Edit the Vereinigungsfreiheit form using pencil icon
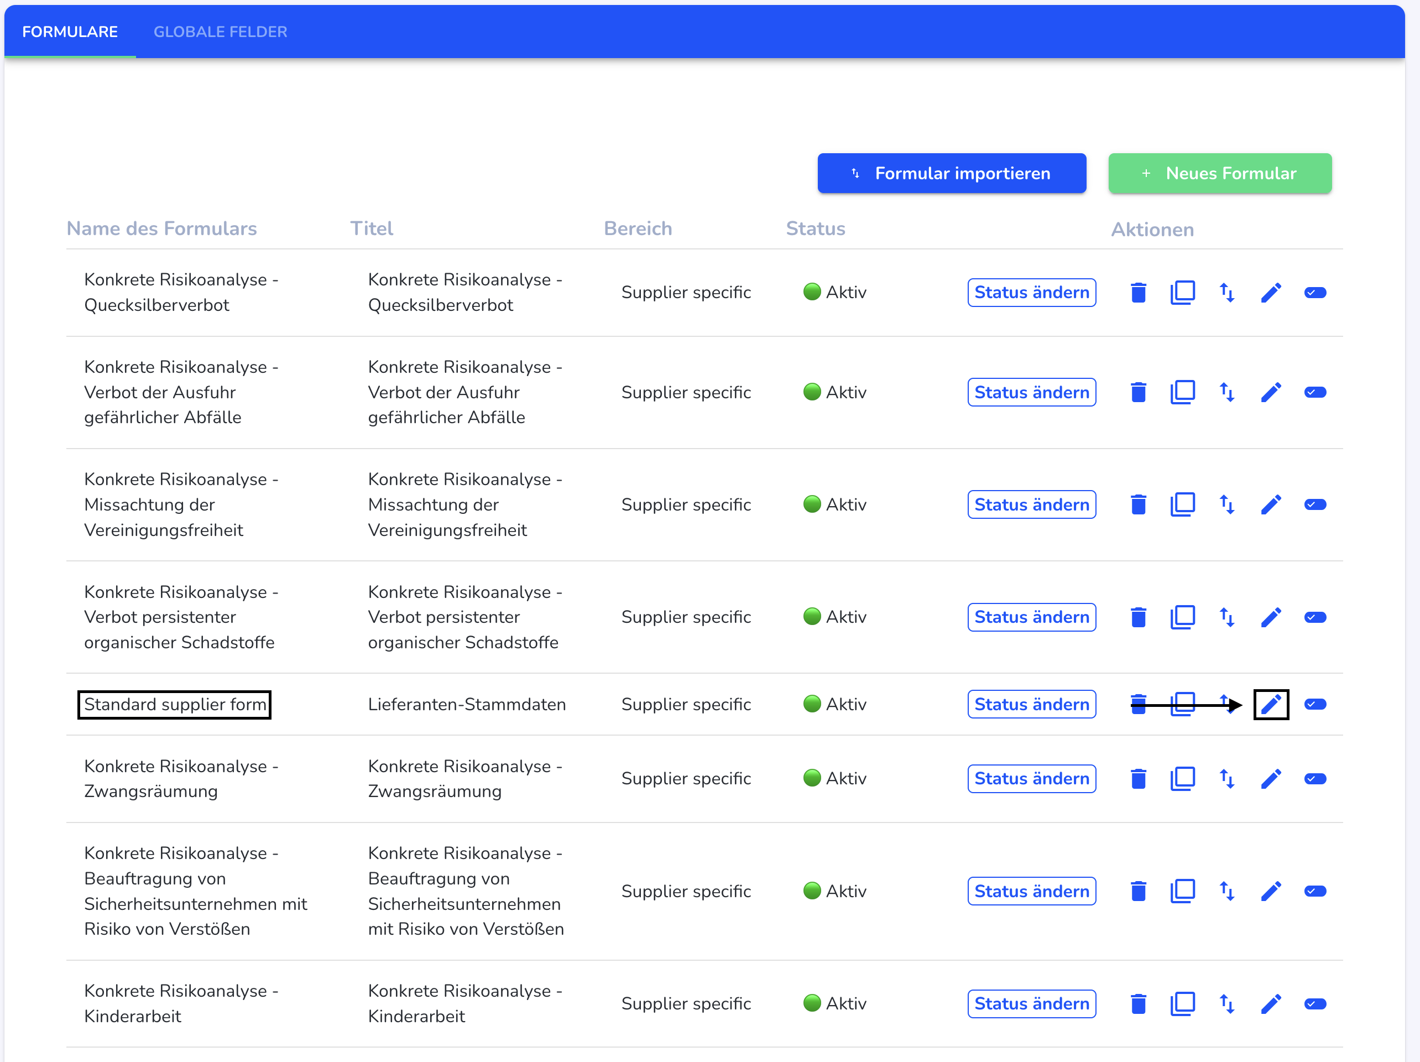This screenshot has width=1420, height=1062. point(1271,504)
